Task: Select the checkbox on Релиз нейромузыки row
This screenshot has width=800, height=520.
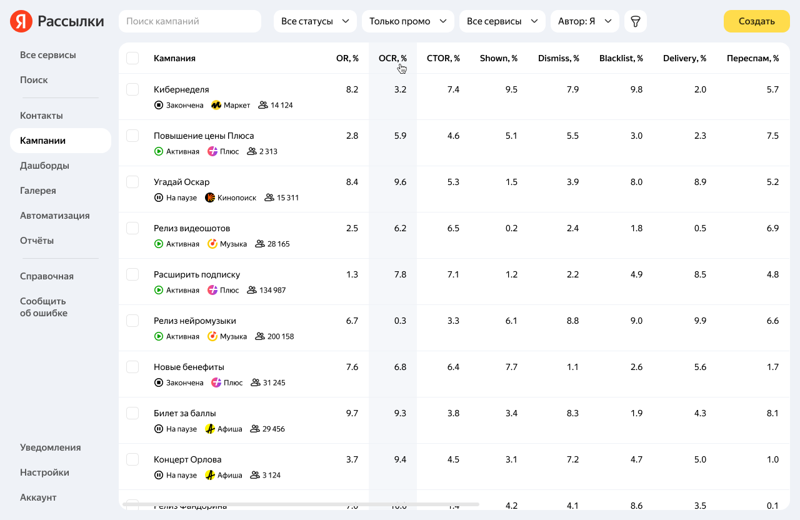Action: click(x=132, y=320)
